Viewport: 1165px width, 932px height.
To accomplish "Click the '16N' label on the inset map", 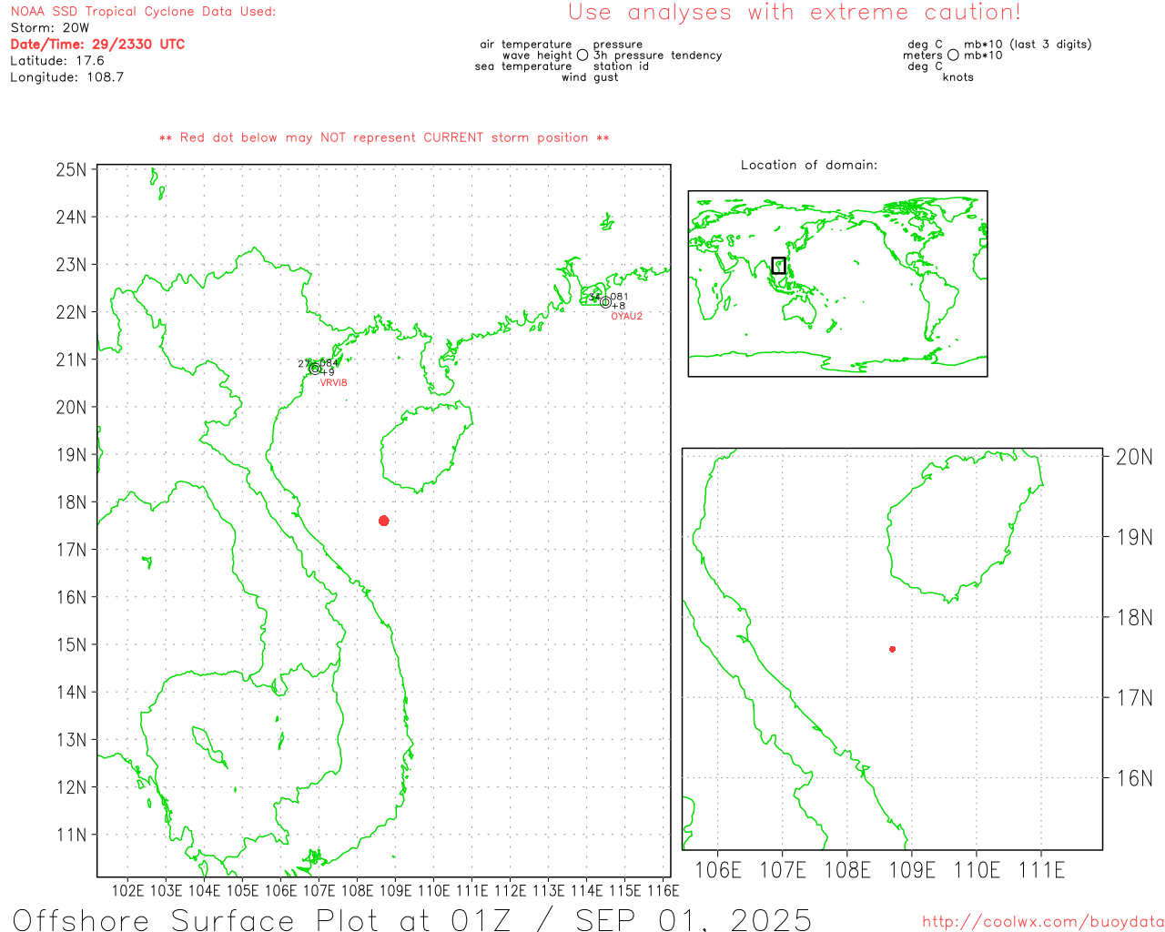I will click(x=1134, y=778).
